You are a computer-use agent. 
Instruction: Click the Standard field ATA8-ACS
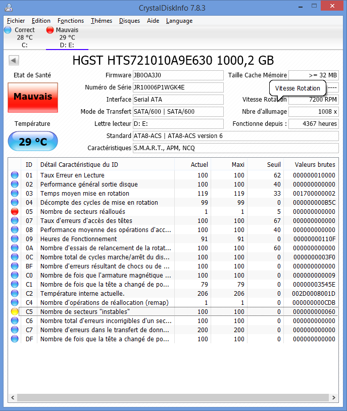(236, 136)
